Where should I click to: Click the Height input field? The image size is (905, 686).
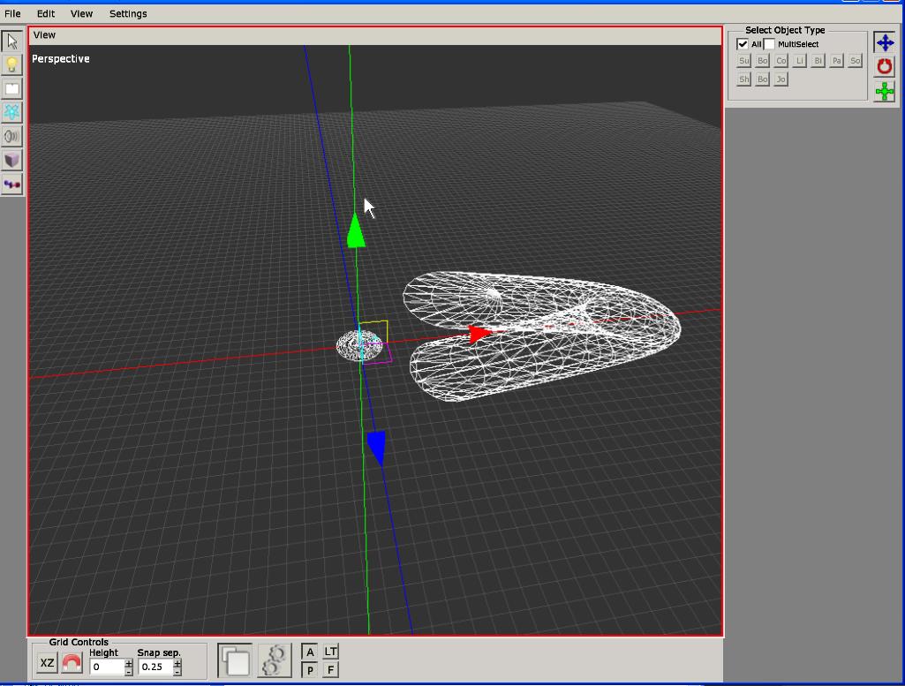(x=107, y=667)
